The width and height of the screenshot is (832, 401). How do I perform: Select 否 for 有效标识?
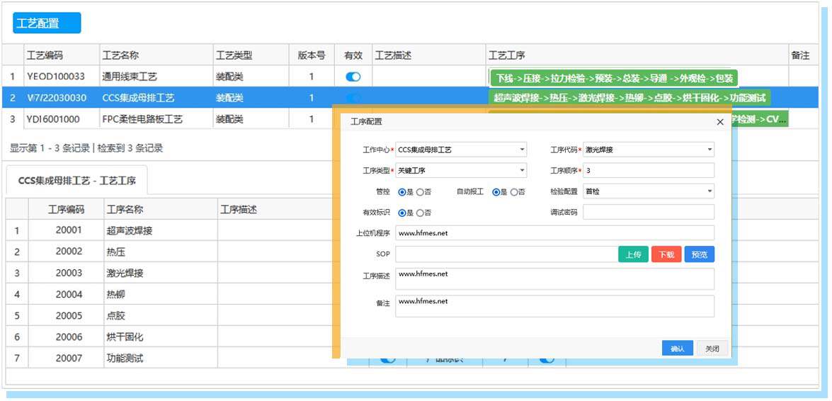(x=420, y=213)
